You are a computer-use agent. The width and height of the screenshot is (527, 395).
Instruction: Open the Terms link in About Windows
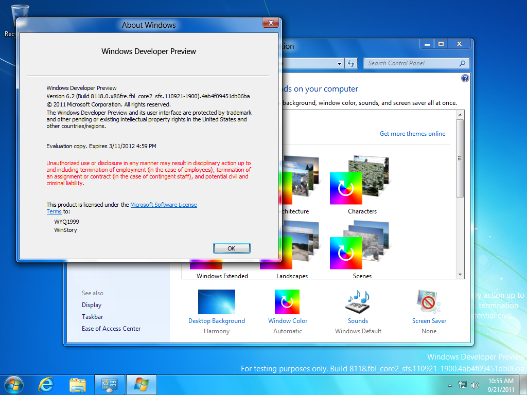point(54,211)
